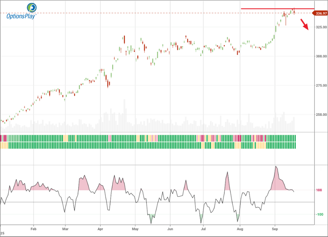This screenshot has width=328, height=237.
Task: Click the Apr label on time axis
Action: click(101, 229)
